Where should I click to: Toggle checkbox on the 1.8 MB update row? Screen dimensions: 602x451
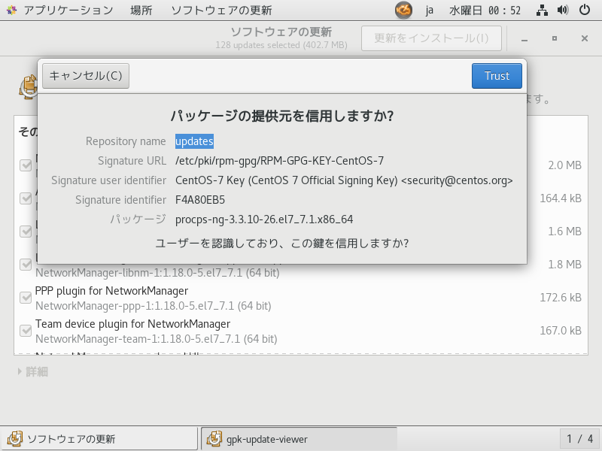pyautogui.click(x=26, y=265)
